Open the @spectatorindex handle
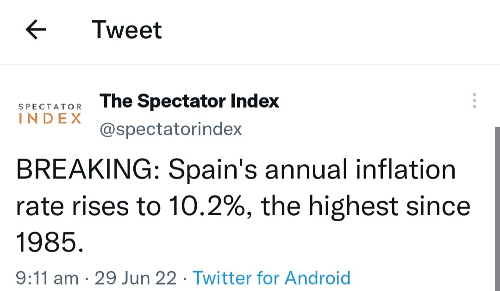500x291 pixels. coord(170,129)
